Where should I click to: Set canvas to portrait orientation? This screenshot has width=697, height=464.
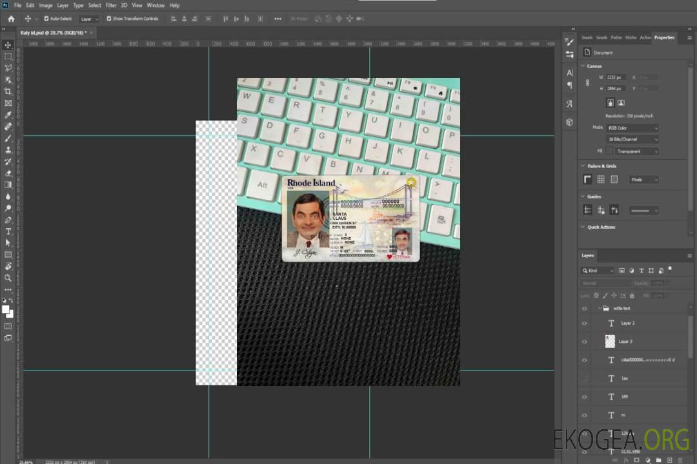(611, 103)
